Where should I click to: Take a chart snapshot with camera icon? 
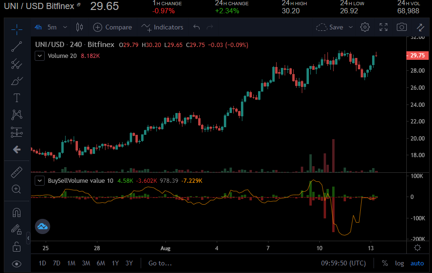(402, 27)
